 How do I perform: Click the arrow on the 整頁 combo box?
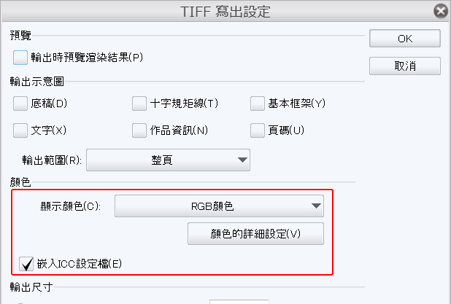tap(242, 160)
